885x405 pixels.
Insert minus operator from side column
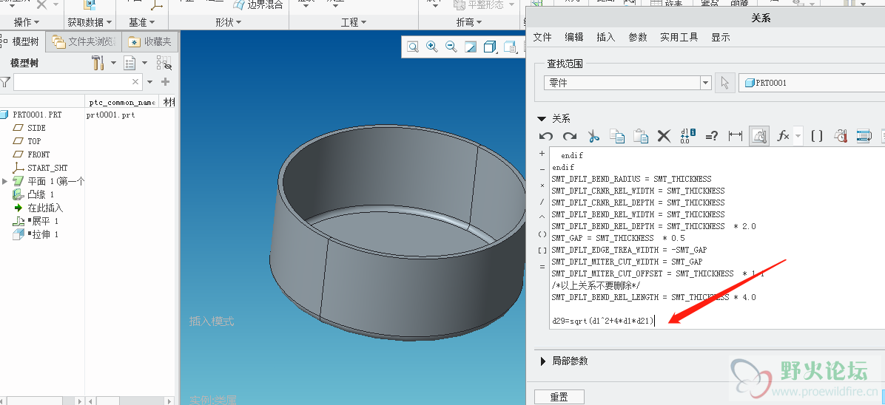[542, 169]
